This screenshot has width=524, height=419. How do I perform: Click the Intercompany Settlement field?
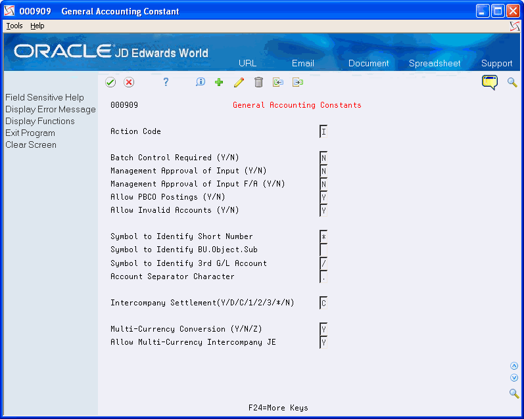pos(323,303)
